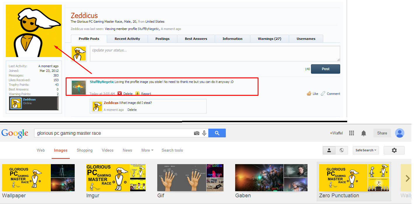The height and width of the screenshot is (204, 414).
Task: Open the Postings tab
Action: pos(163,39)
